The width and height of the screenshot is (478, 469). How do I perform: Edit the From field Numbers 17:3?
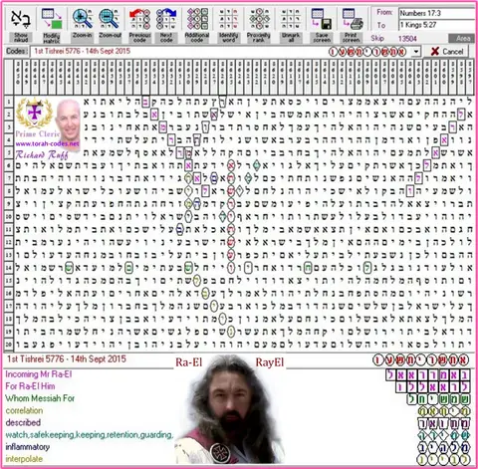[437, 13]
